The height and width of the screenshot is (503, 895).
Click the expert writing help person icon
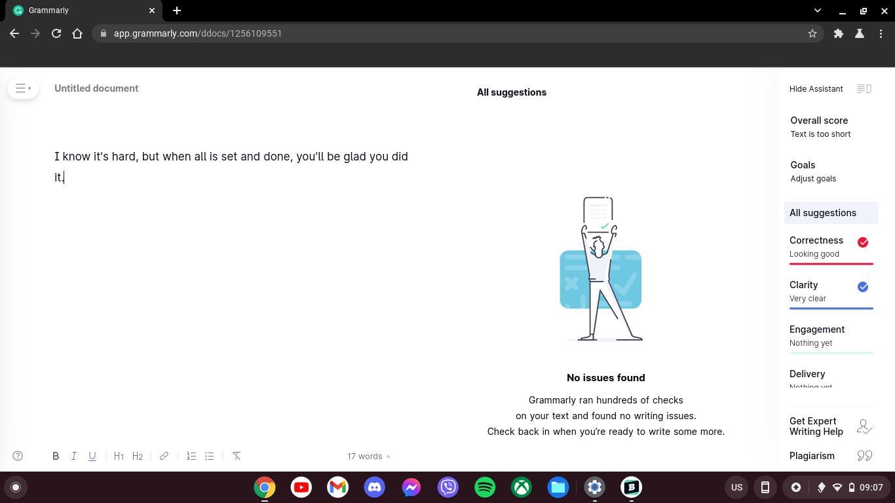point(864,427)
